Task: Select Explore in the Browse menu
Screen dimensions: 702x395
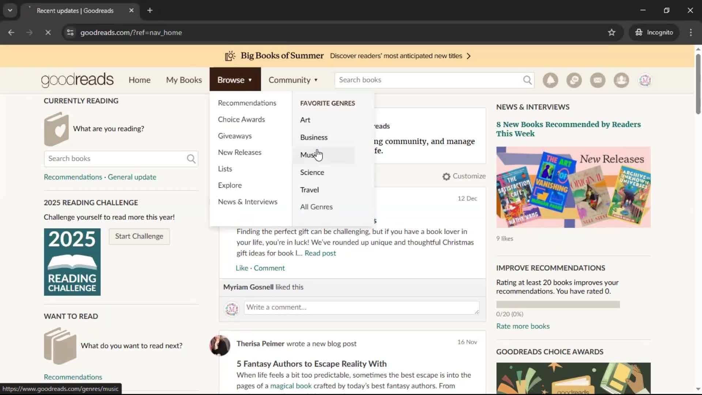Action: coord(230,185)
